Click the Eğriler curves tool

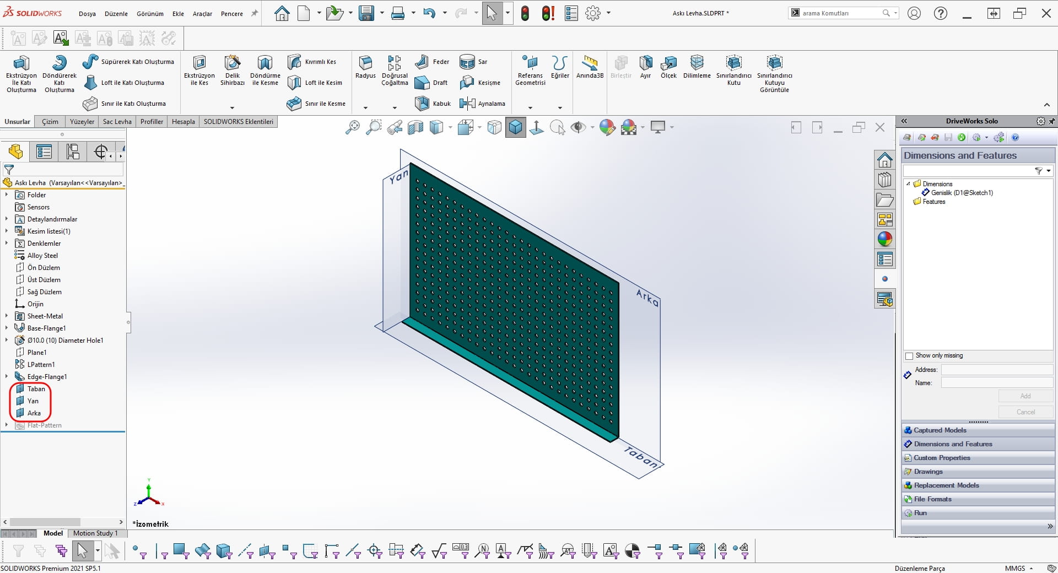point(560,67)
